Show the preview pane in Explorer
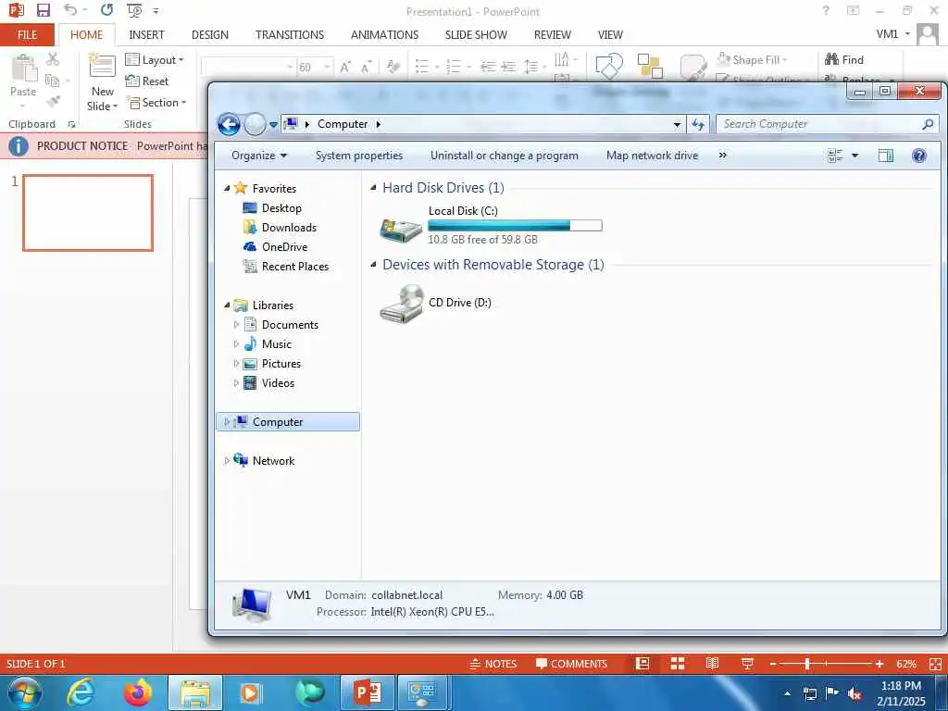 (886, 156)
